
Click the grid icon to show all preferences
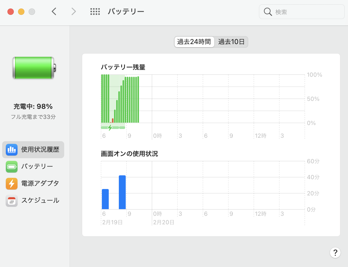pos(95,11)
